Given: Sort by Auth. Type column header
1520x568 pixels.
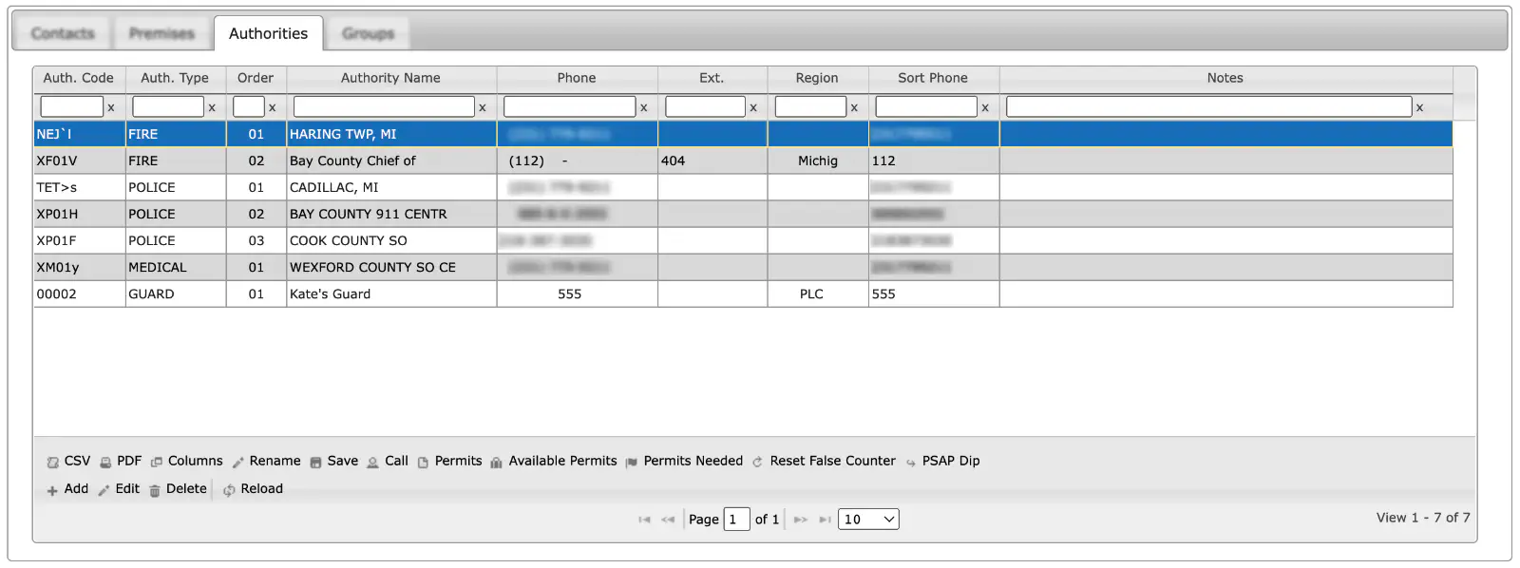Looking at the screenshot, I should (175, 78).
